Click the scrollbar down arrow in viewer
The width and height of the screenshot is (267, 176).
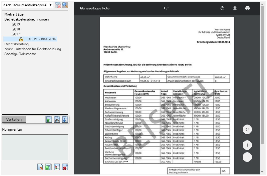(x=262, y=172)
